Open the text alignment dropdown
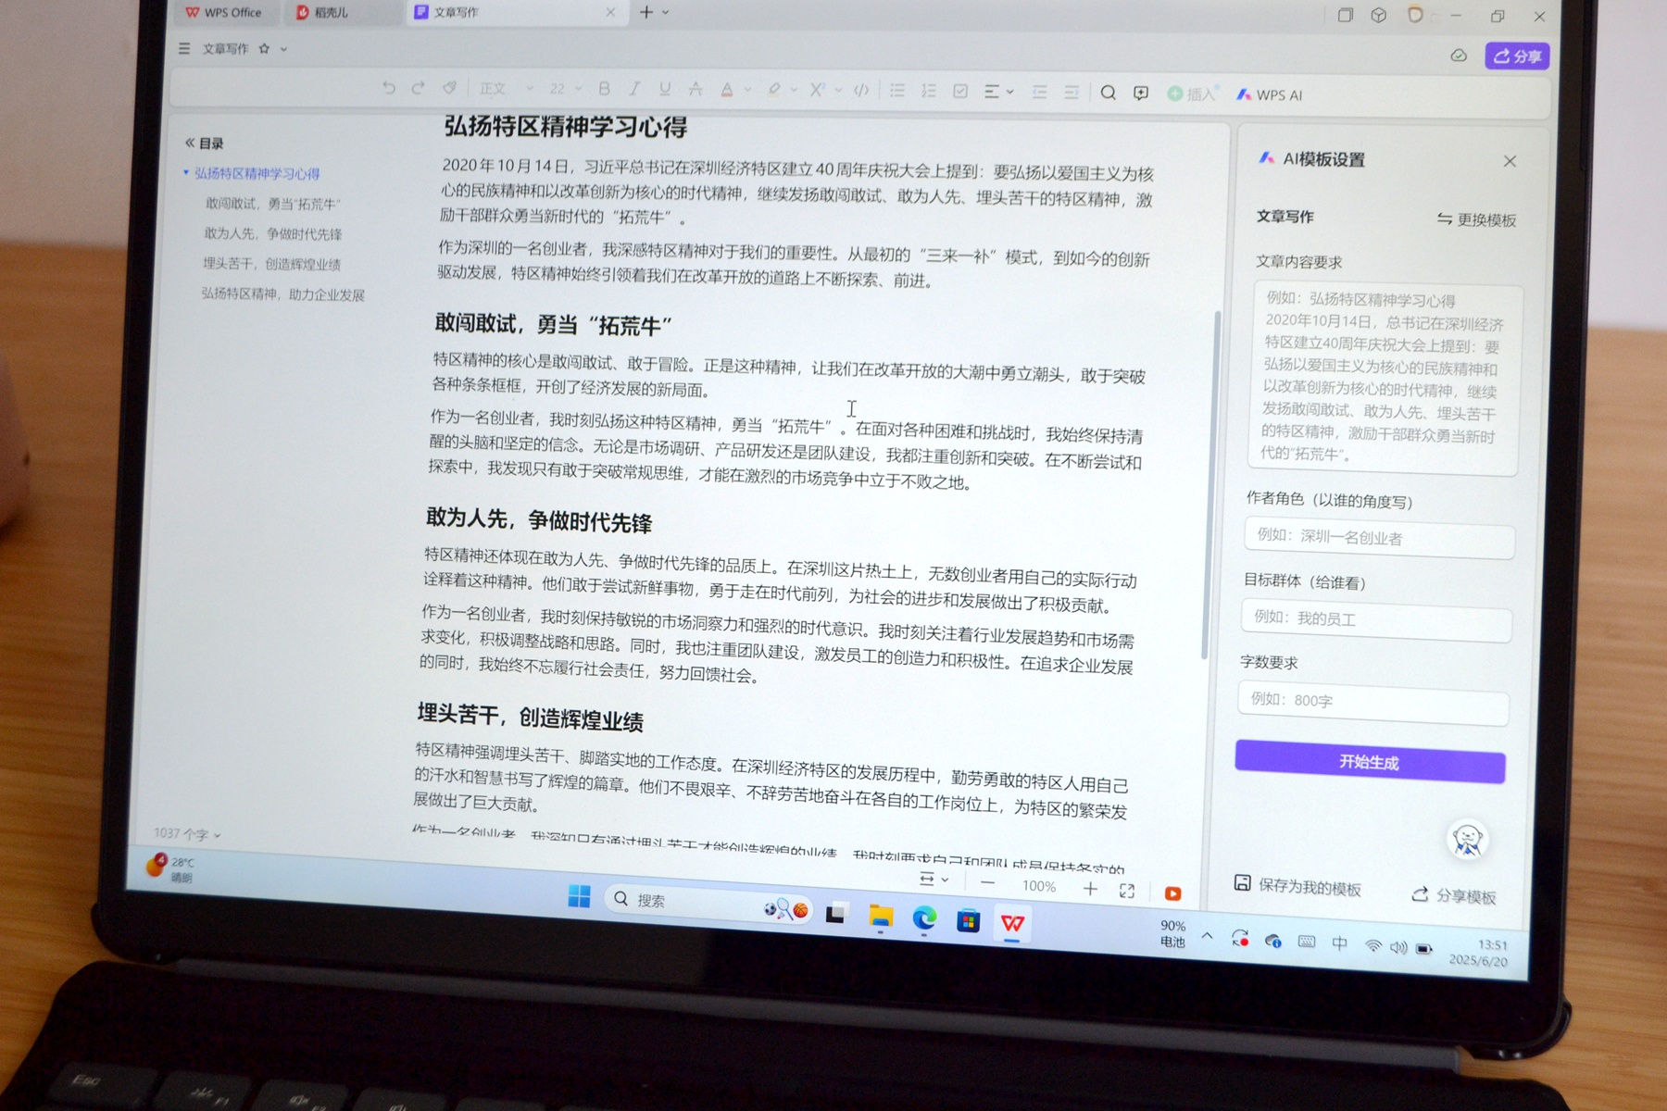This screenshot has width=1667, height=1111. point(998,92)
